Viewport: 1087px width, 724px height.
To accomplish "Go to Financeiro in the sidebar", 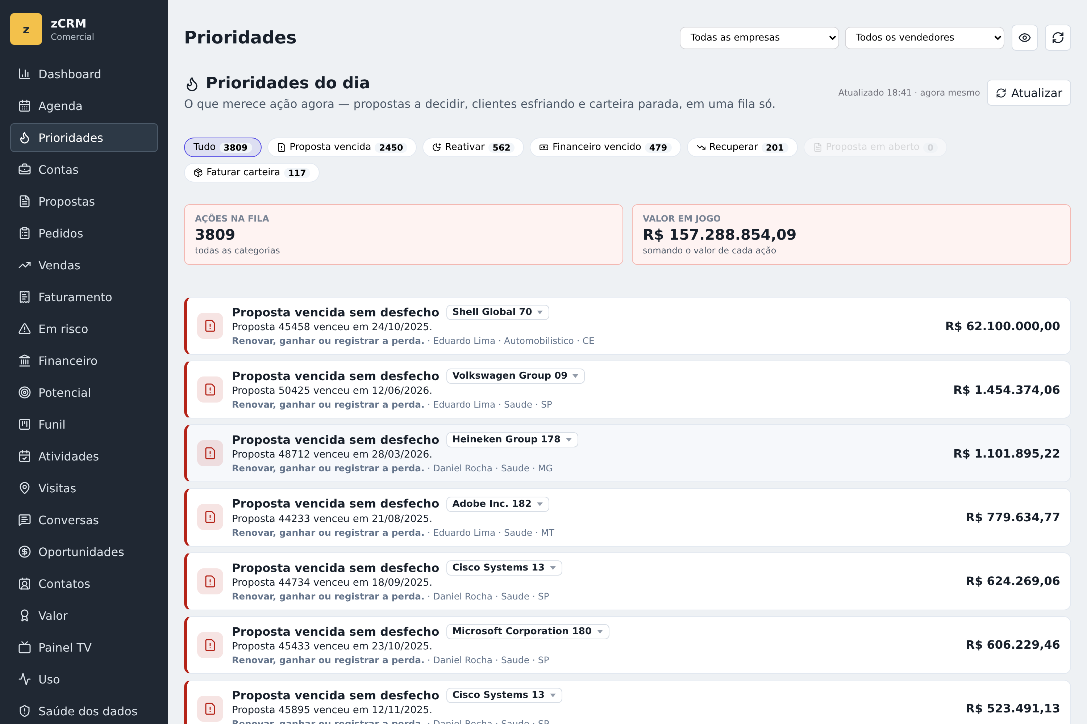I will point(84,361).
